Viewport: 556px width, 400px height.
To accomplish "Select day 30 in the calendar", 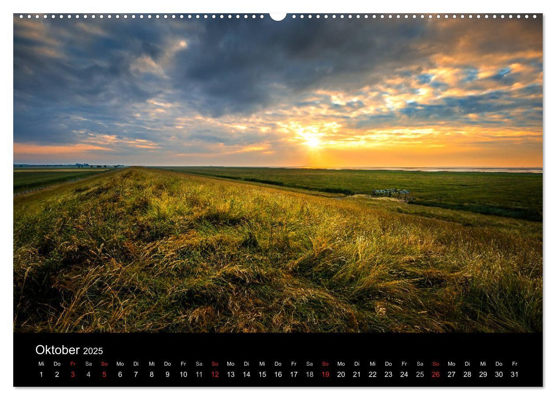I will click(499, 374).
